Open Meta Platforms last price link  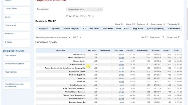122,85
